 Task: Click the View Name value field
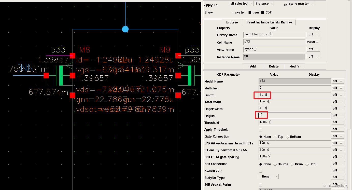(x=274, y=49)
